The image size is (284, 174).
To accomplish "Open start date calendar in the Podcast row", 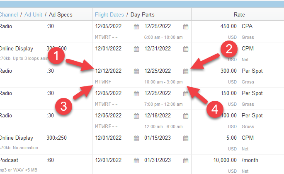I will click(x=136, y=160).
